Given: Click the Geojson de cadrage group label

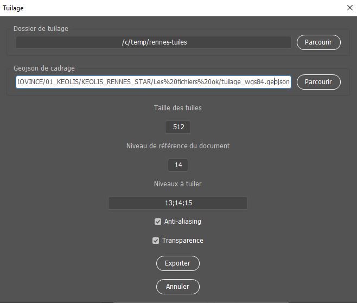Looking at the screenshot, I should pos(44,68).
